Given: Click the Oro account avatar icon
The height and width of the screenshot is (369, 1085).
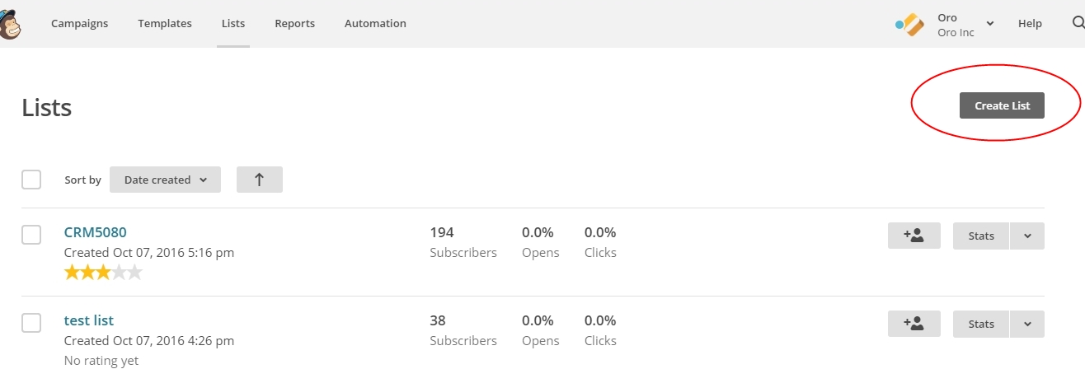Looking at the screenshot, I should (910, 25).
